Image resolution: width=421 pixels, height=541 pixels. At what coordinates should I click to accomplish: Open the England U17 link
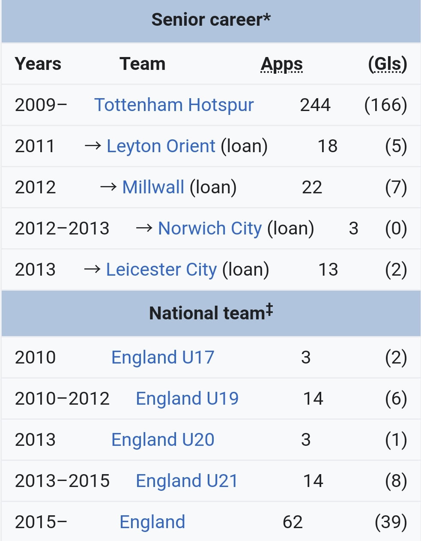163,357
